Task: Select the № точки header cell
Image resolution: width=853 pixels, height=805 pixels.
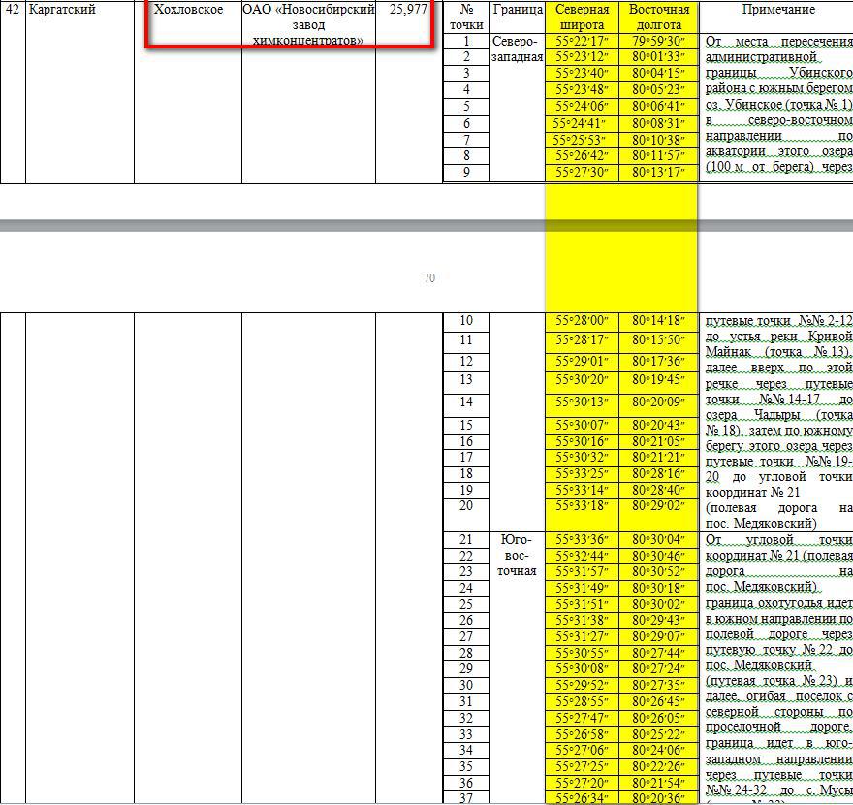Action: [x=466, y=16]
